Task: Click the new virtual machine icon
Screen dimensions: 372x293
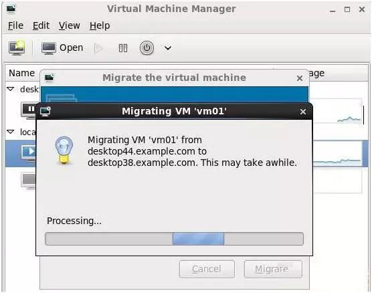Action: [17, 47]
